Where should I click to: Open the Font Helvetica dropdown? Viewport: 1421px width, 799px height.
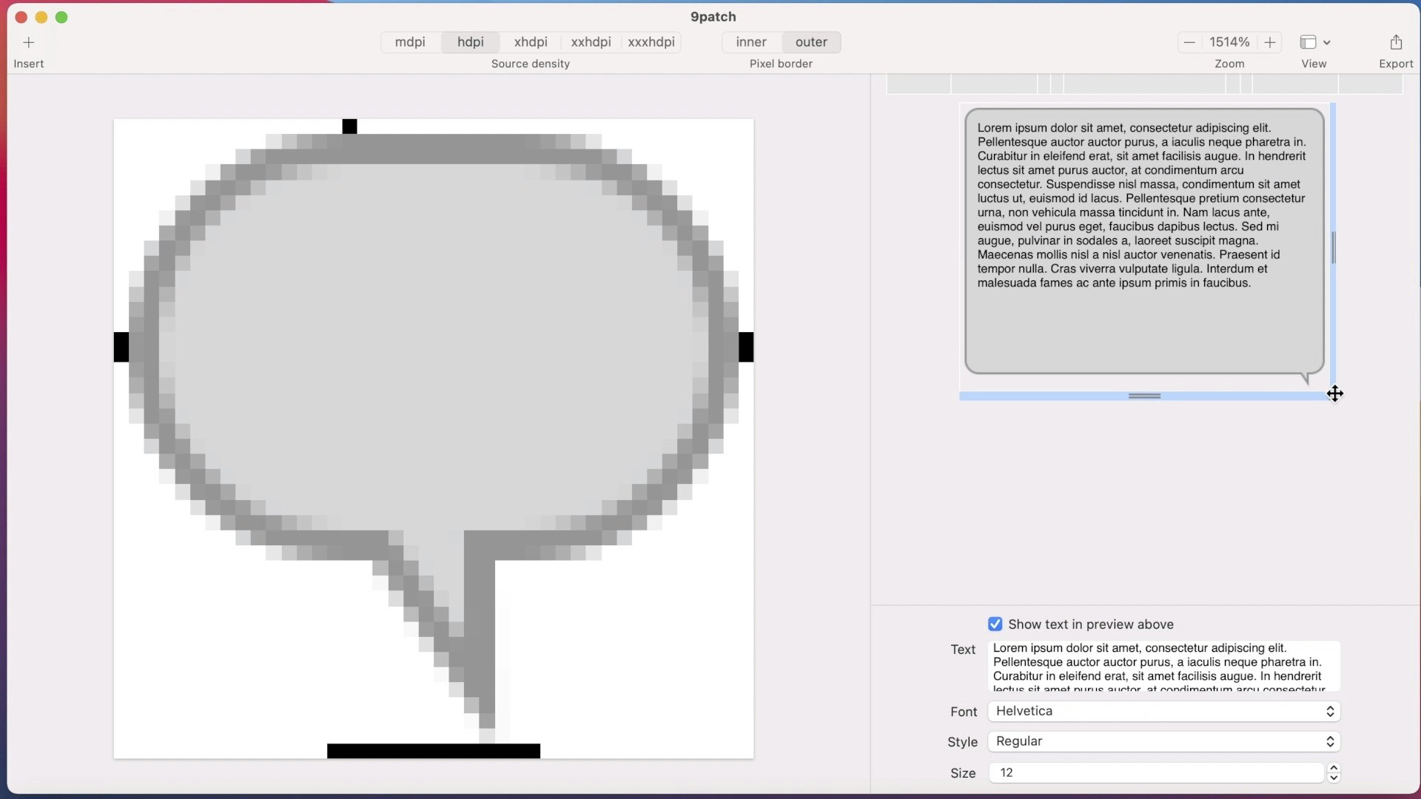pyautogui.click(x=1163, y=711)
